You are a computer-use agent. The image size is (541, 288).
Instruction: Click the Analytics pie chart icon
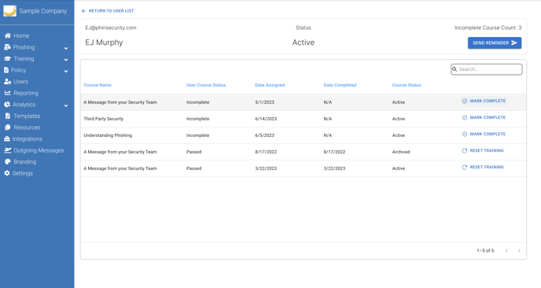coord(7,105)
